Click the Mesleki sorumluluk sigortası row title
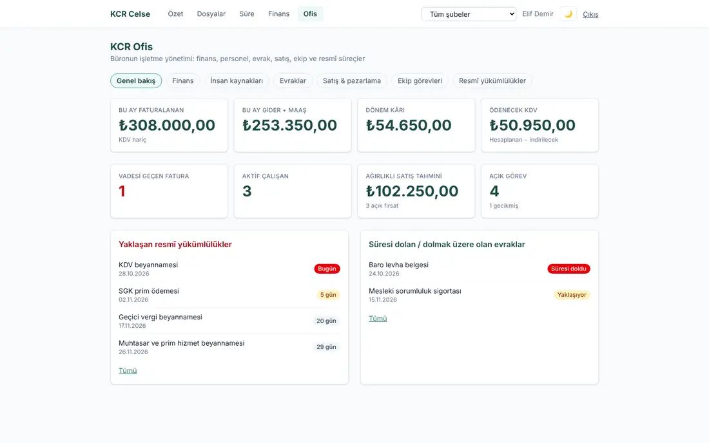This screenshot has width=709, height=443. [x=415, y=291]
